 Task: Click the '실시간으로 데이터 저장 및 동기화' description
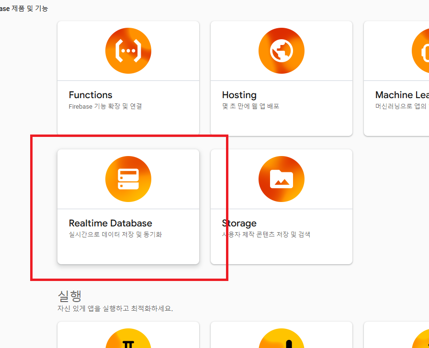tap(115, 235)
